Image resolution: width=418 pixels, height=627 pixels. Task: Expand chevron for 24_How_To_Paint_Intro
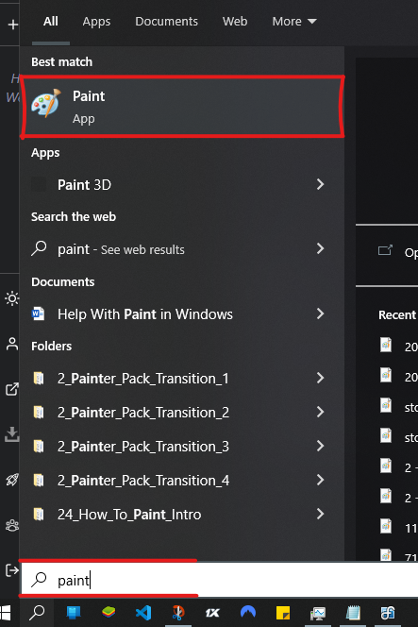(320, 514)
